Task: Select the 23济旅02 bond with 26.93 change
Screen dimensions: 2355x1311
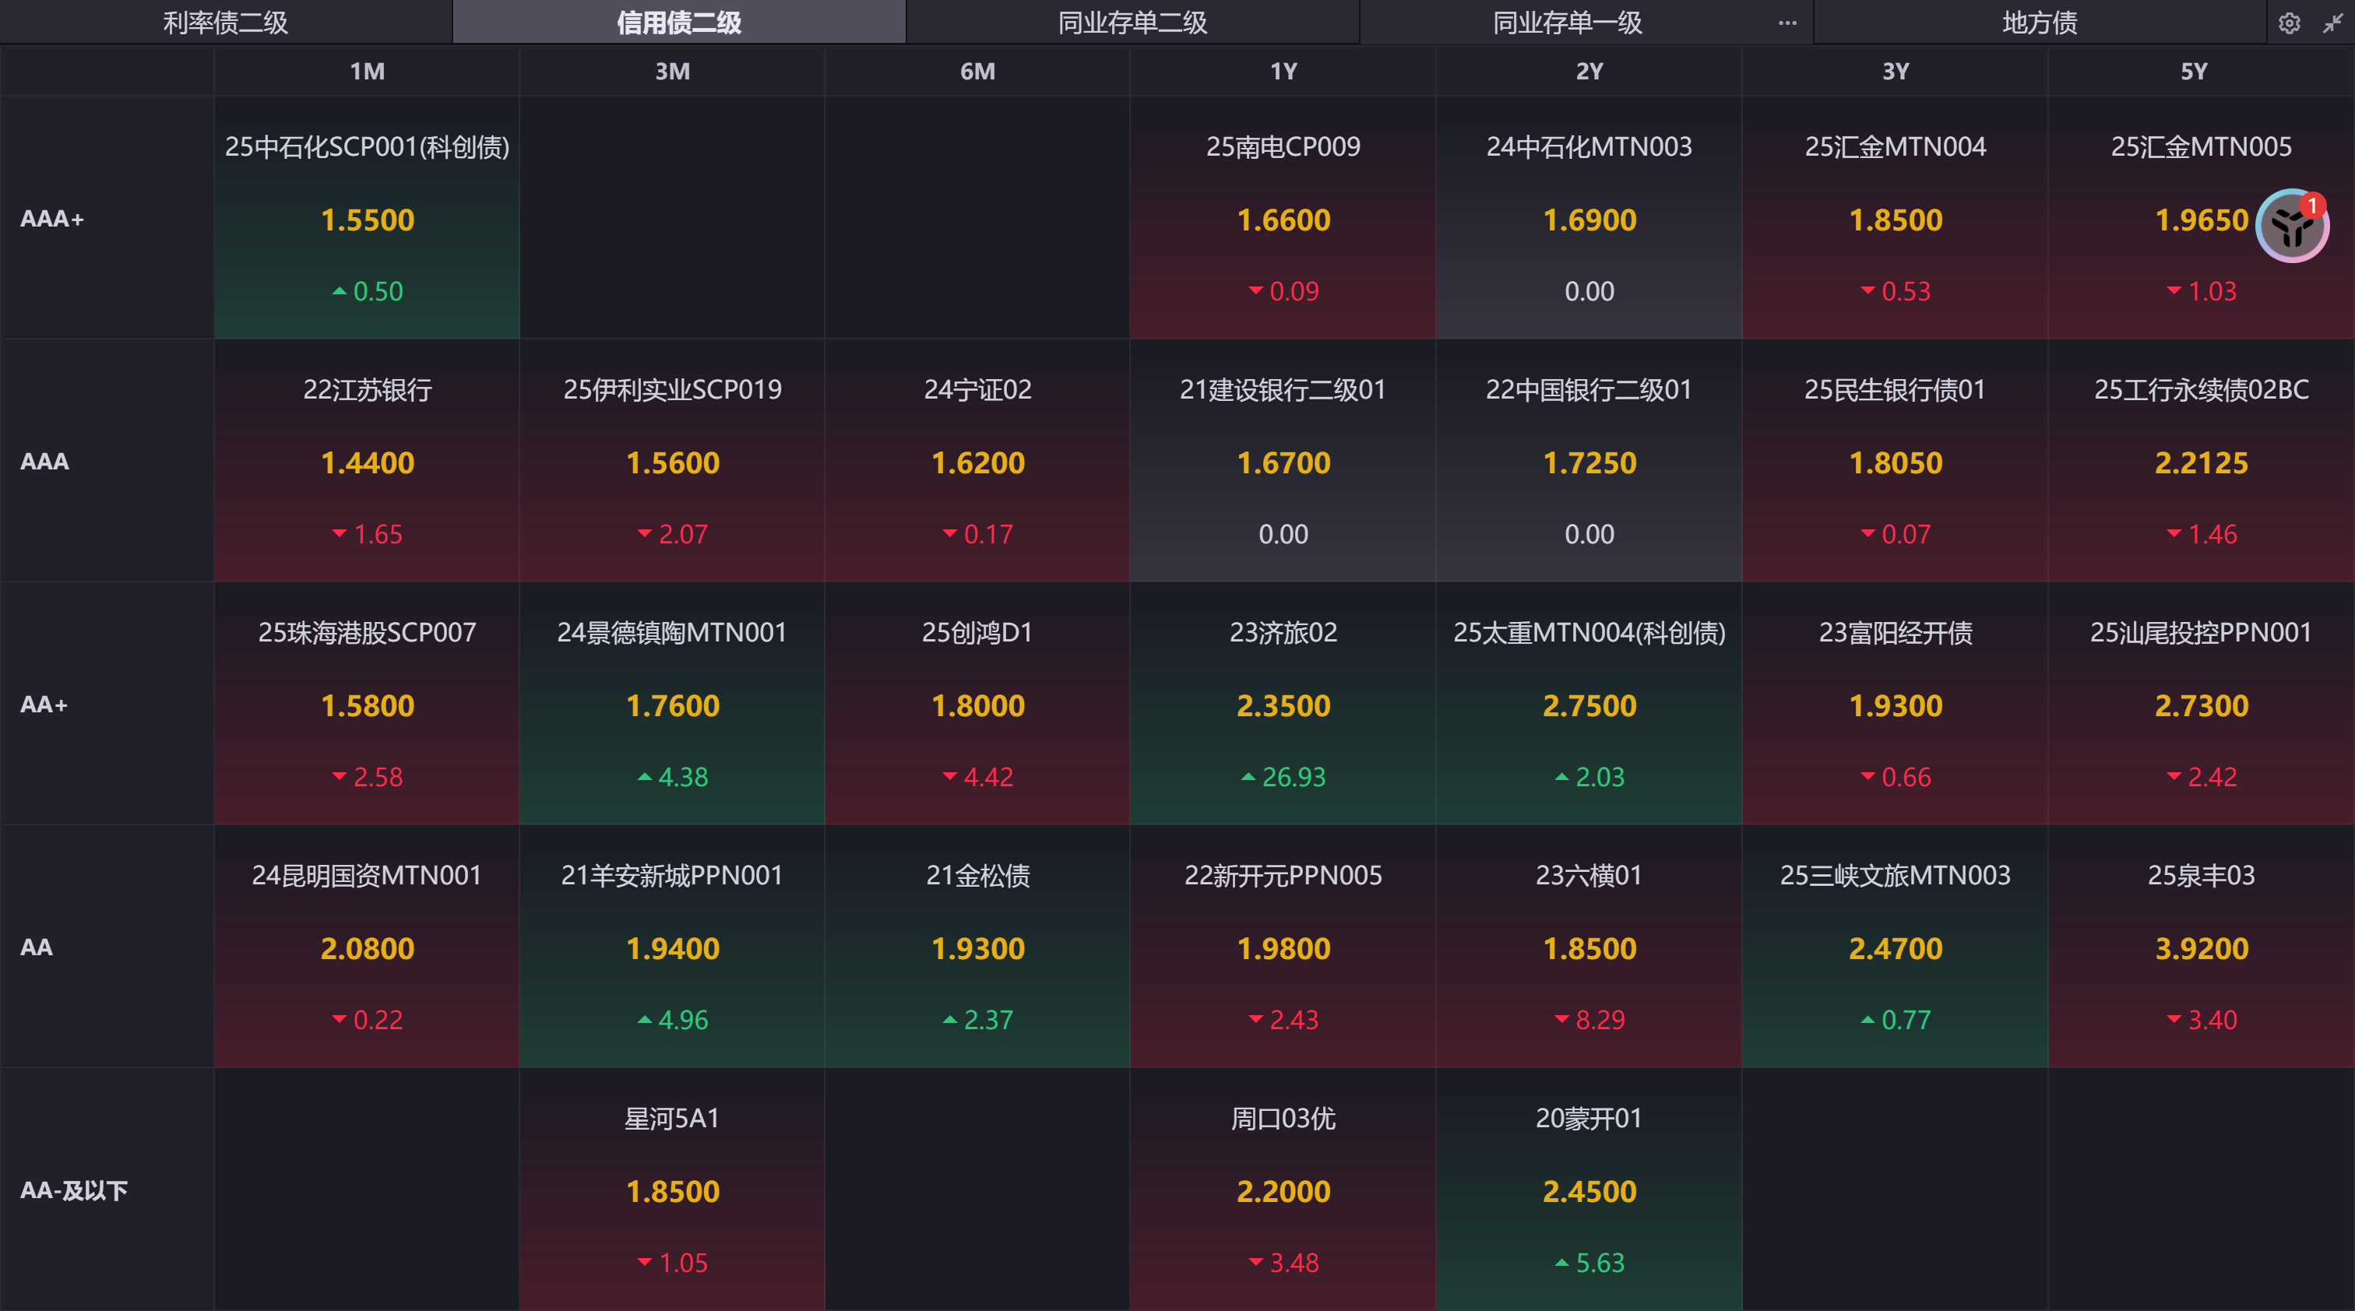Action: tap(1283, 705)
